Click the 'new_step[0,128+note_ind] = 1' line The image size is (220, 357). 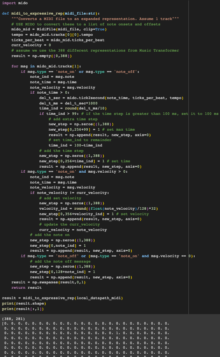[62, 272]
